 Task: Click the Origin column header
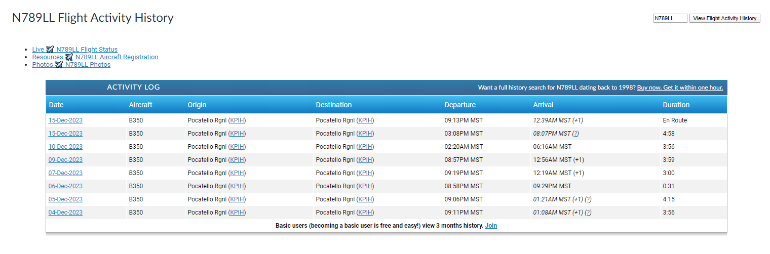click(x=197, y=105)
